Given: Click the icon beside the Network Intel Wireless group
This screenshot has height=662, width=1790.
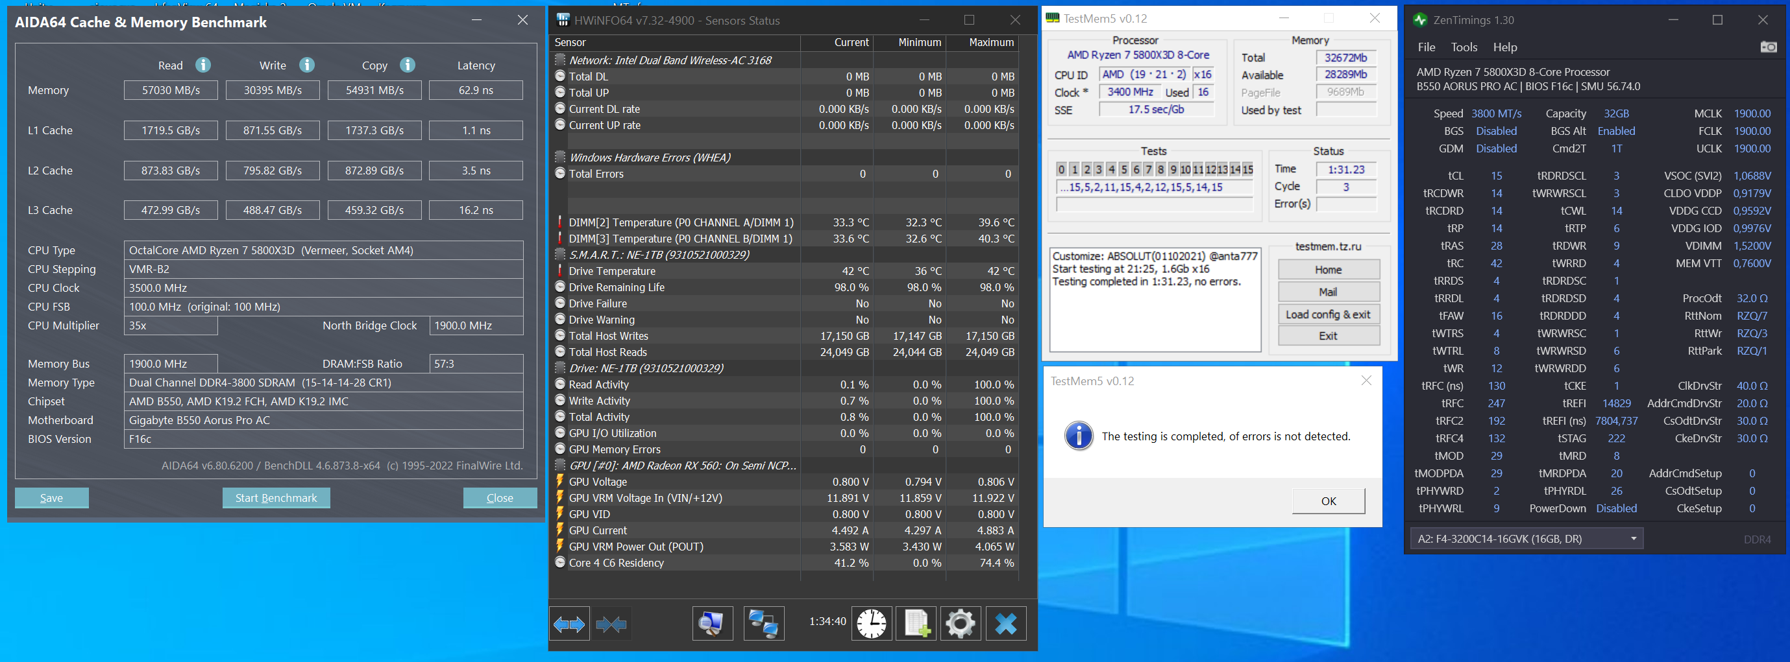Looking at the screenshot, I should pyautogui.click(x=560, y=60).
